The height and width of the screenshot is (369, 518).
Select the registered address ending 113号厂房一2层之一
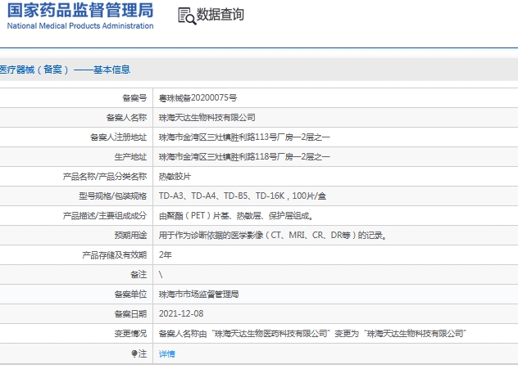pos(244,137)
